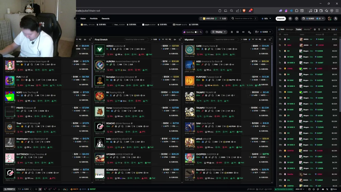Open Migrated column filter icon
Viewport: 341px width, 192px height.
[x=270, y=39]
